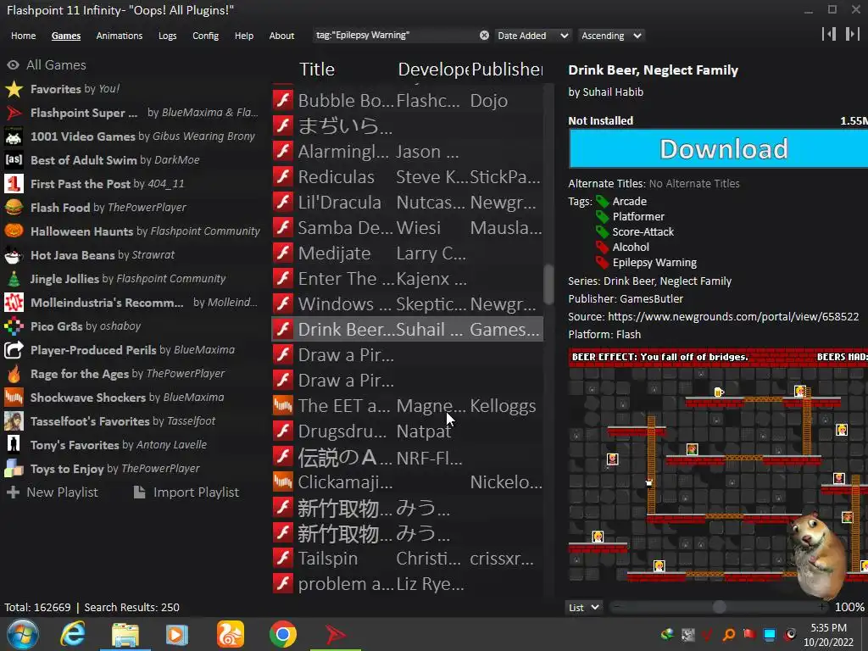This screenshot has width=868, height=651.
Task: Click in the tag search field
Action: pos(396,36)
